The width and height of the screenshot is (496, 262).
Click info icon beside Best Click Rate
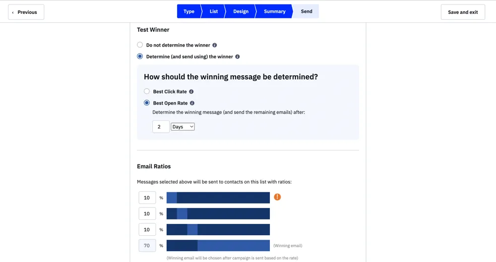(x=191, y=92)
